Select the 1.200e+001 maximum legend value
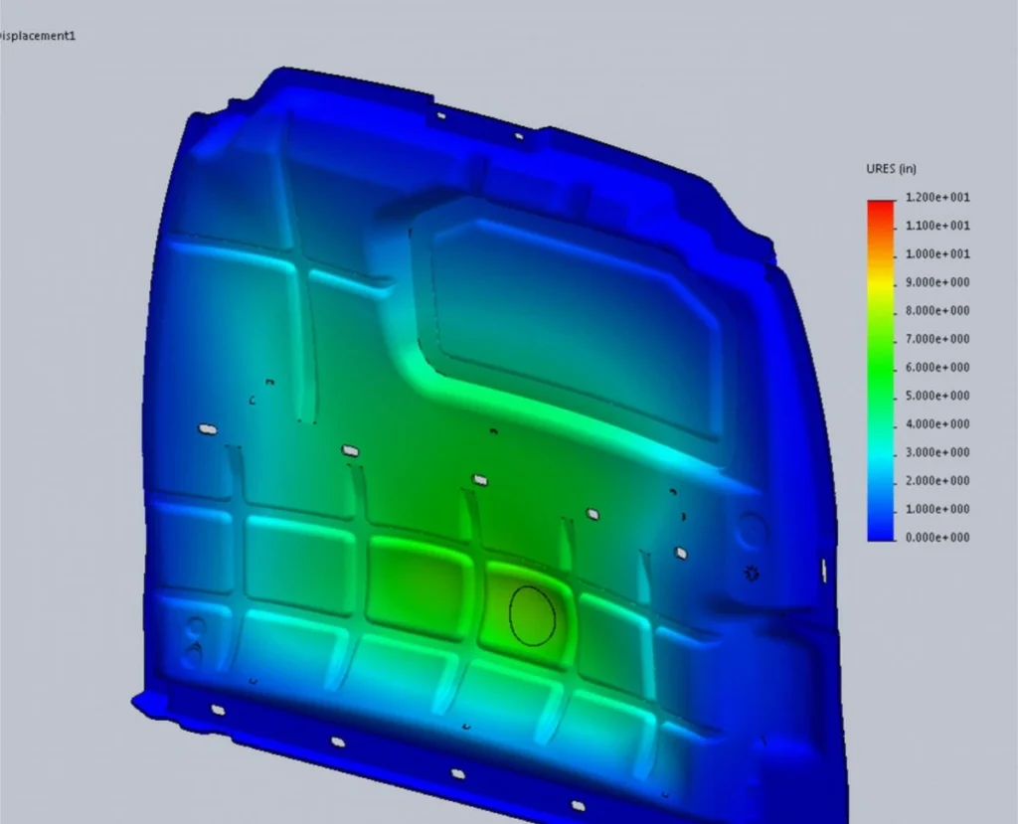 (937, 198)
